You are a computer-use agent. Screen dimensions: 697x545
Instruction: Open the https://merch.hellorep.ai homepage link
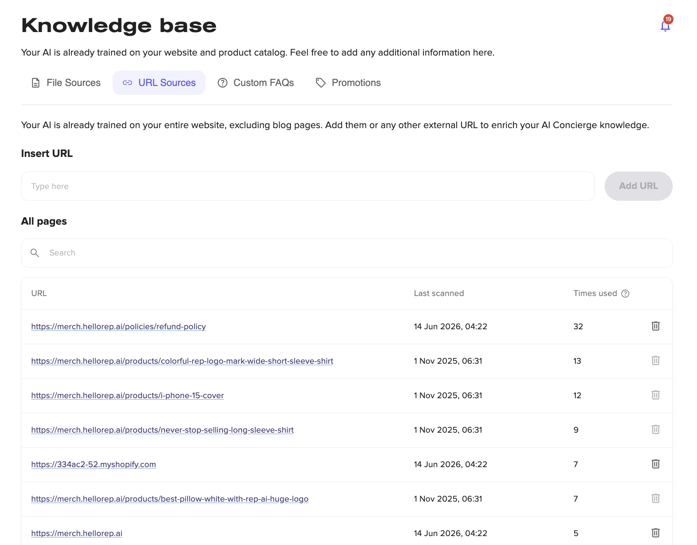(77, 534)
